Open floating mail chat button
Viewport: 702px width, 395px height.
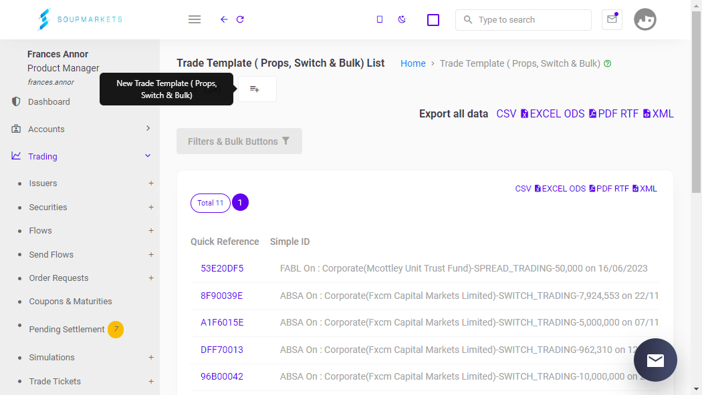pos(655,360)
